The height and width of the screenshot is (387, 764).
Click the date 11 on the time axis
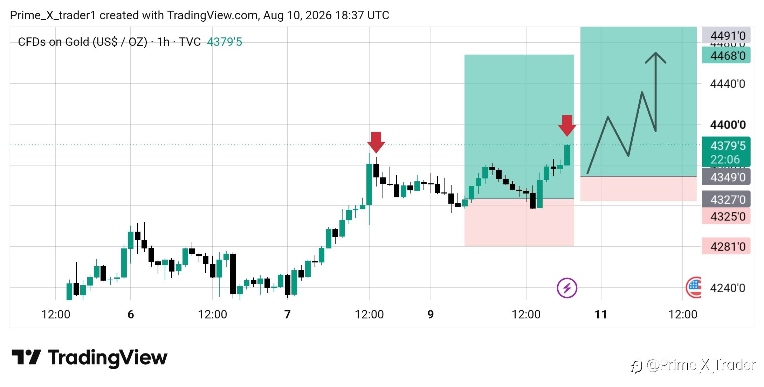(601, 314)
